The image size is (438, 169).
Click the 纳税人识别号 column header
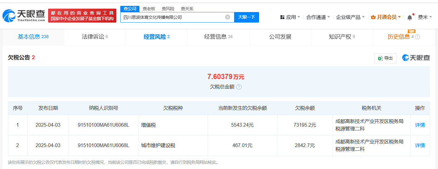(103, 108)
